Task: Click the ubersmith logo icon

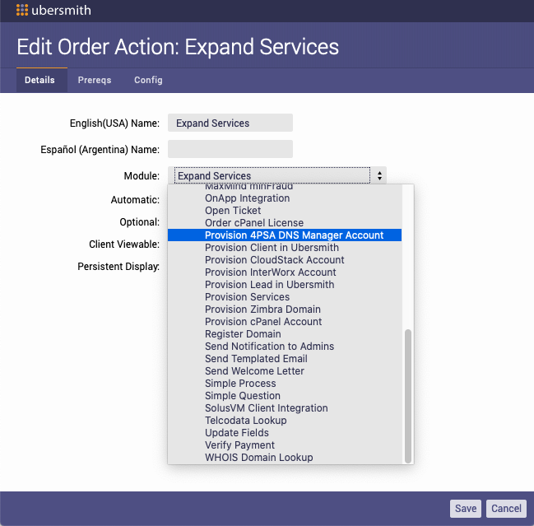Action: coord(22,10)
